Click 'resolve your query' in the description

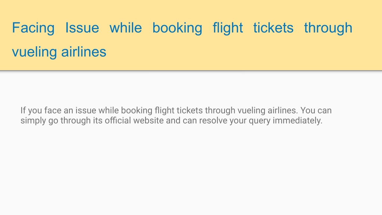tap(235, 121)
